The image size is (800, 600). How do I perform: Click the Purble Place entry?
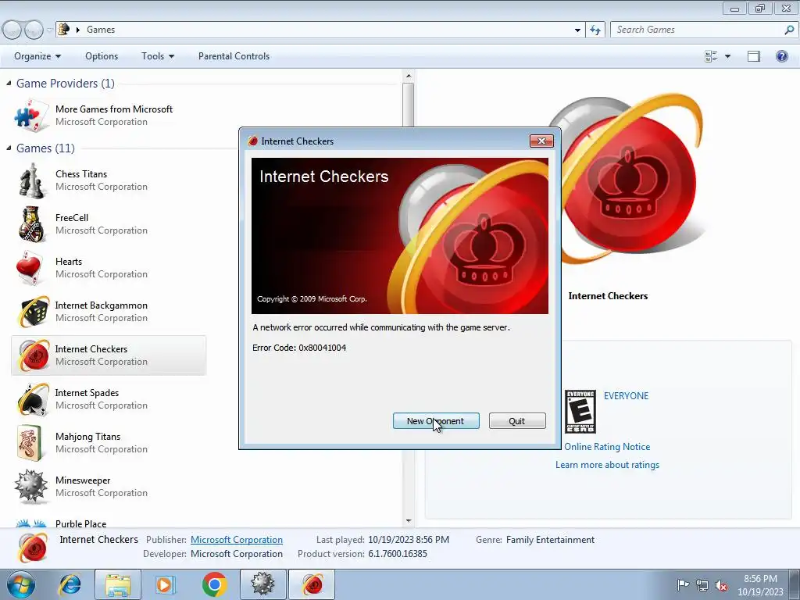[x=80, y=523]
